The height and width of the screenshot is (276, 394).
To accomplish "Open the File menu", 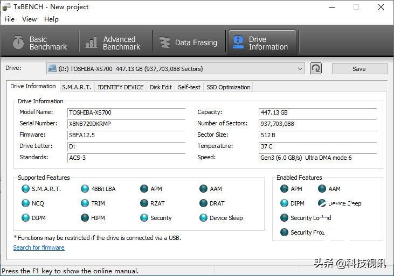I will (9, 19).
